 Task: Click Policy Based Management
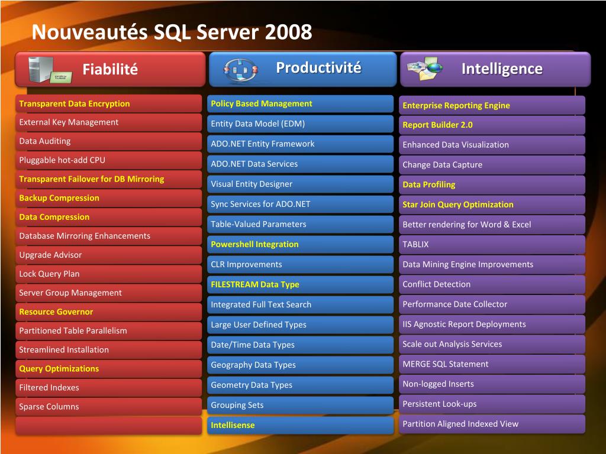300,104
